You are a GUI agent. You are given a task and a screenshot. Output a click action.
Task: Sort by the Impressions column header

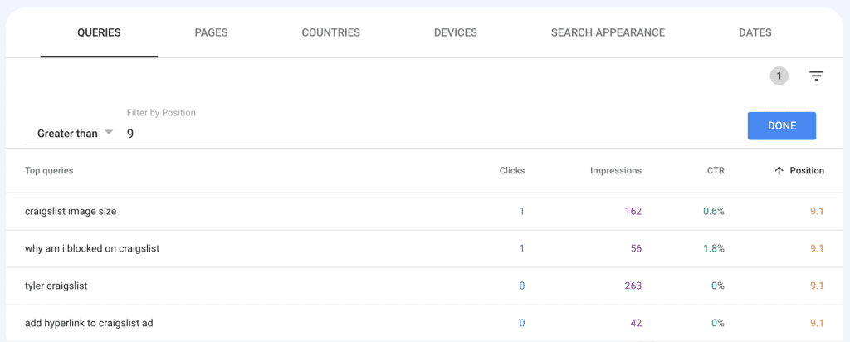(x=616, y=171)
